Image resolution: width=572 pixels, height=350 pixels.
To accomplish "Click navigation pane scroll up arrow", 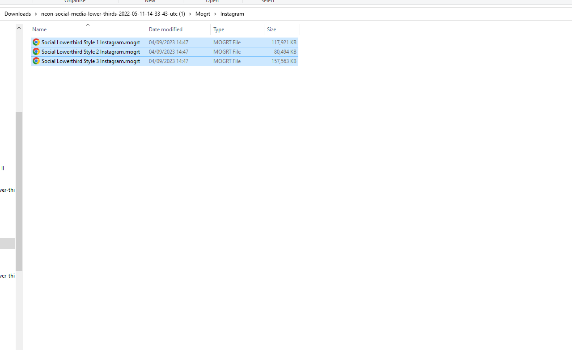I will pos(19,28).
